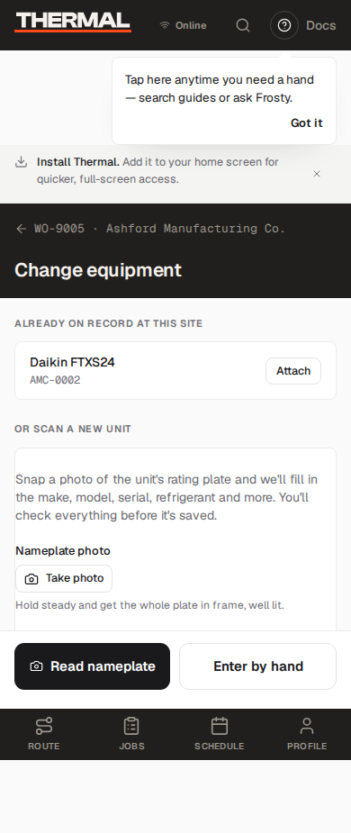Choose Enter by hand
Image resolution: width=351 pixels, height=833 pixels.
258,666
